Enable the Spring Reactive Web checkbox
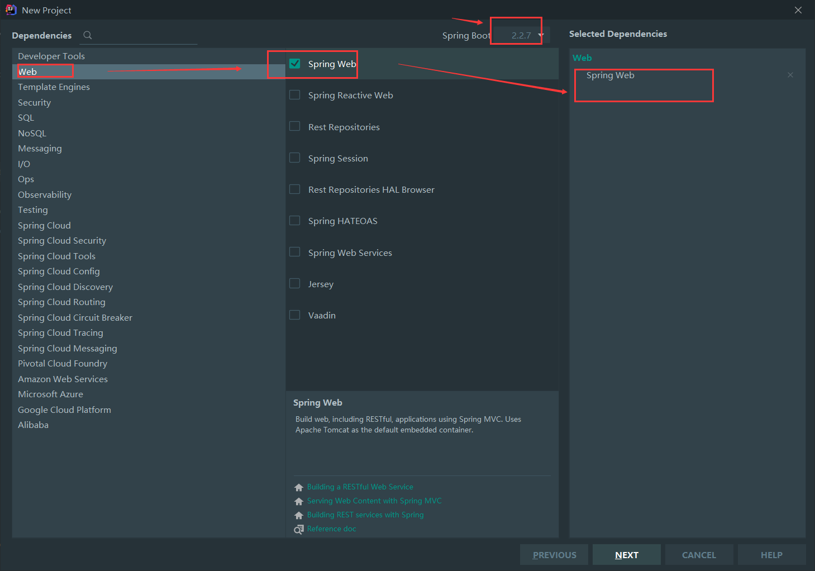Viewport: 815px width, 571px height. coord(295,95)
